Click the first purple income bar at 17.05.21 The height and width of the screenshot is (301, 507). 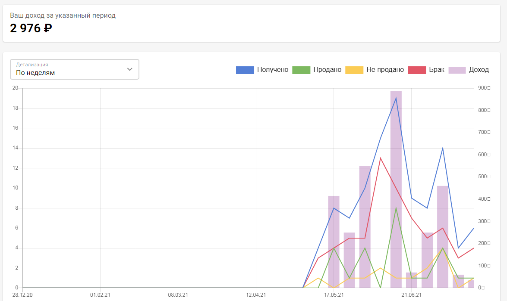pos(334,241)
